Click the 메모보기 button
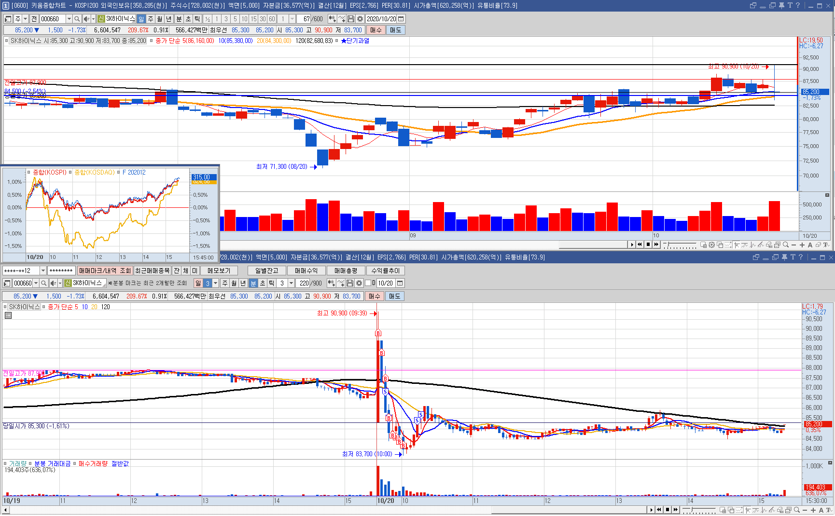The height and width of the screenshot is (516, 835). pos(219,271)
